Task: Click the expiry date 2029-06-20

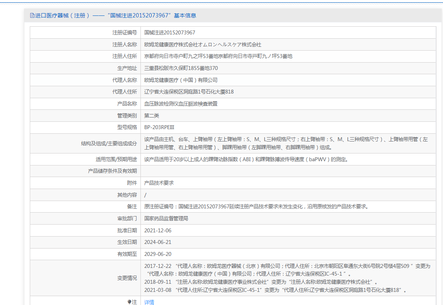Action: [158, 254]
